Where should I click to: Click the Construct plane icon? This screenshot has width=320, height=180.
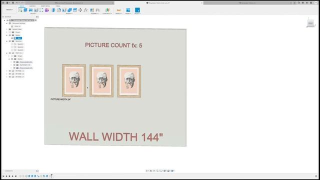(x=107, y=10)
